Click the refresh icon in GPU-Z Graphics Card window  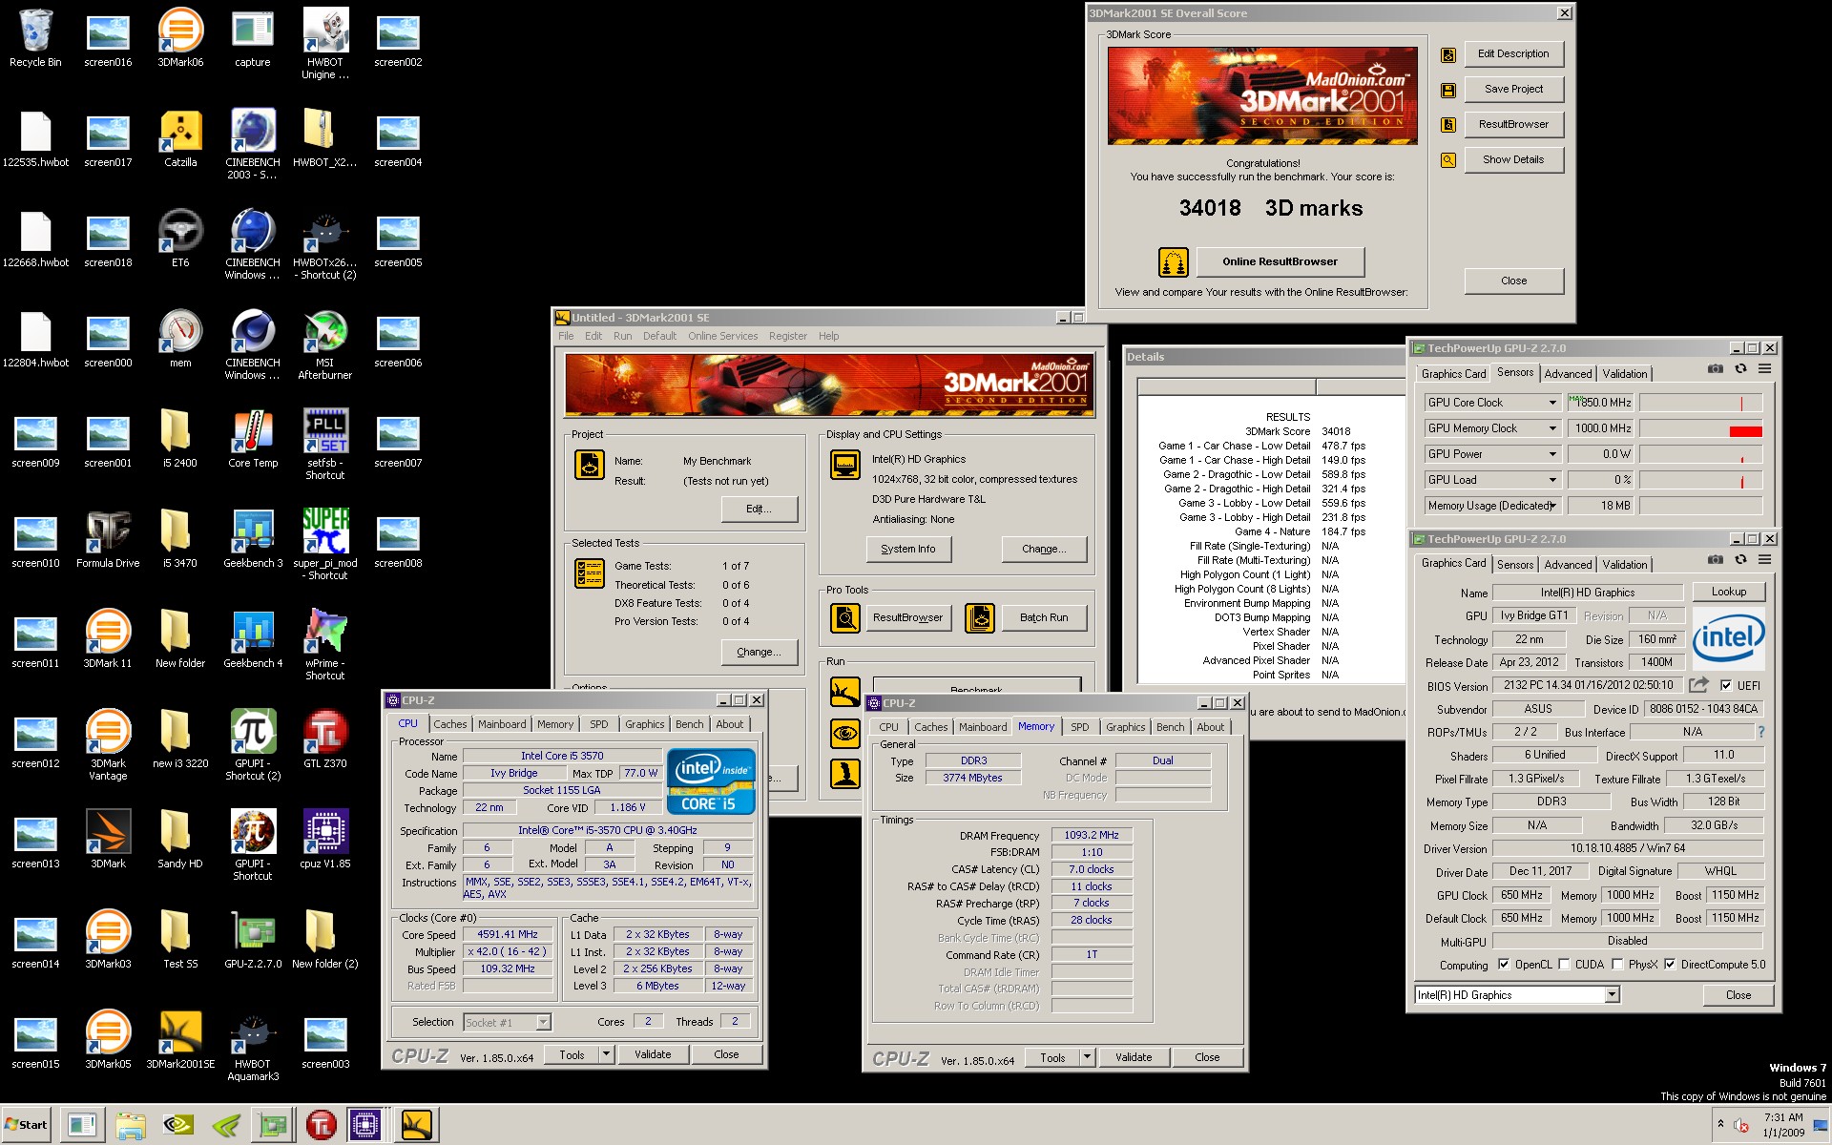point(1740,560)
